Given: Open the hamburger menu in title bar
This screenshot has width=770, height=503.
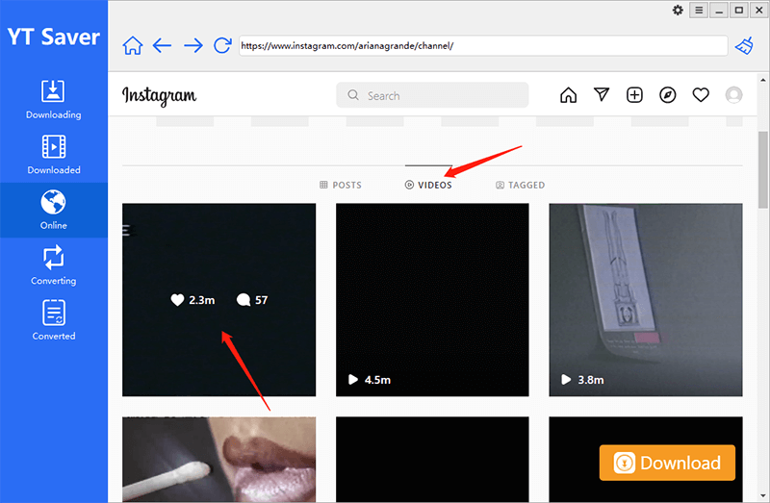Looking at the screenshot, I should pos(699,11).
